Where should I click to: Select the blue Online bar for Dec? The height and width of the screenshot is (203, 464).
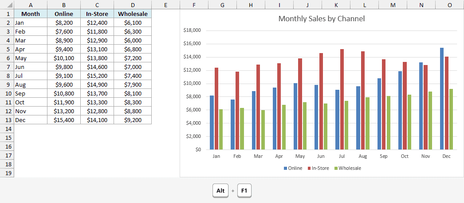pos(442,99)
